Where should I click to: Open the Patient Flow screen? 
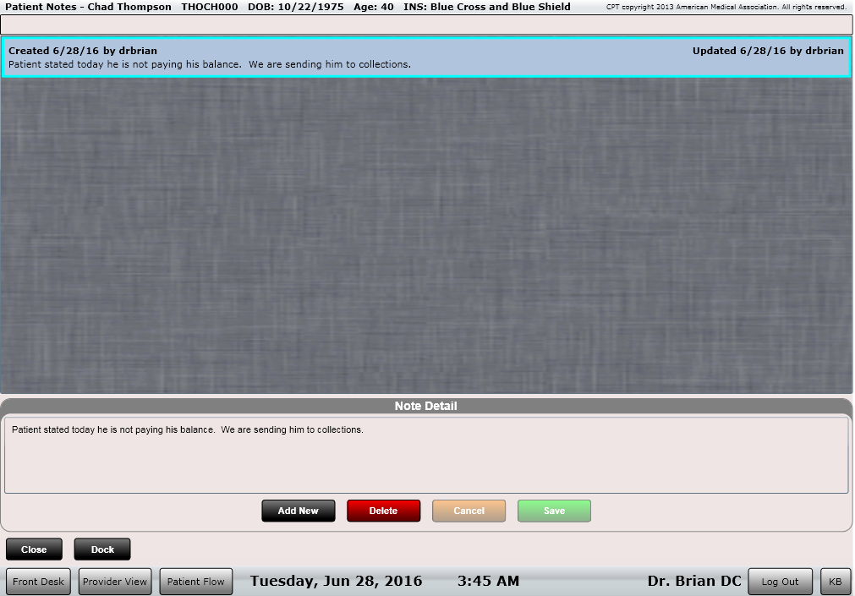[195, 581]
